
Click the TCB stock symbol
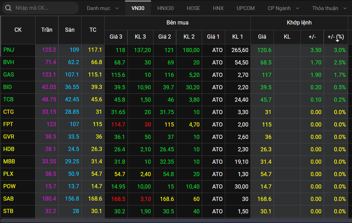tap(9, 100)
